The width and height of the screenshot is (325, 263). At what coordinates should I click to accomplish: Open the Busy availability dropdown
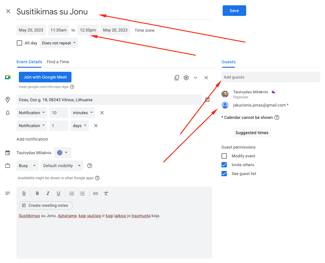click(x=27, y=166)
